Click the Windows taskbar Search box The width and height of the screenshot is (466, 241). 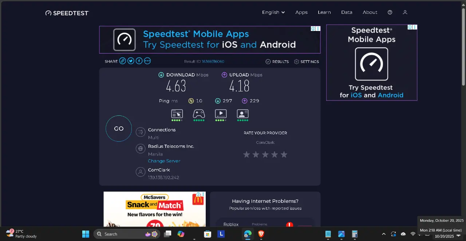click(x=127, y=234)
